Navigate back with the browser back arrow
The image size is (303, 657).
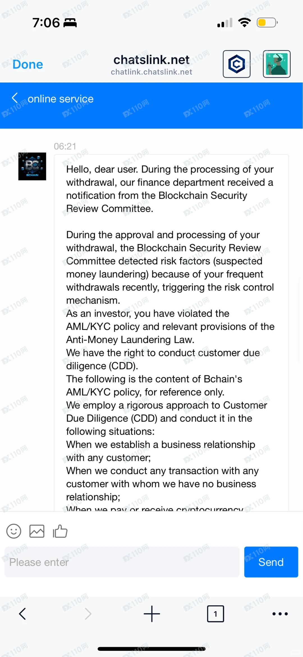22,614
